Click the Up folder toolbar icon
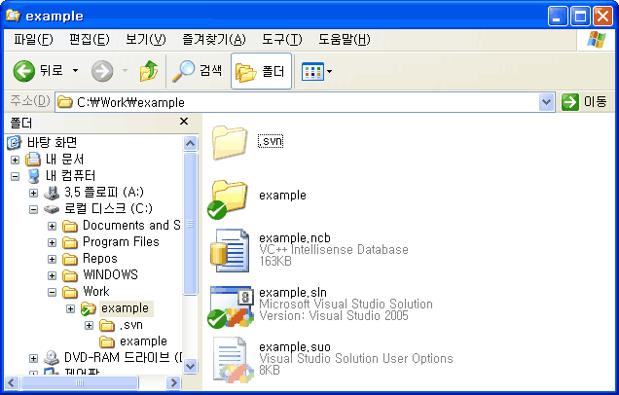 149,71
